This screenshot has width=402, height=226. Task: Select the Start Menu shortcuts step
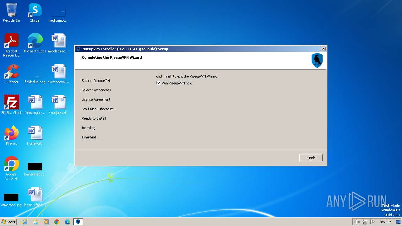[x=98, y=109]
